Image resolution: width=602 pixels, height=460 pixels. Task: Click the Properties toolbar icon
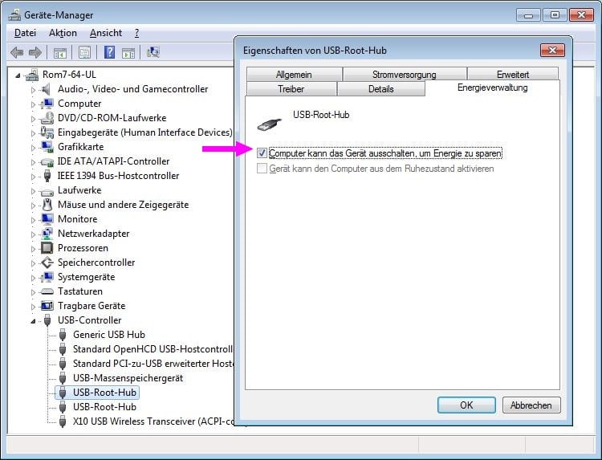pos(84,53)
